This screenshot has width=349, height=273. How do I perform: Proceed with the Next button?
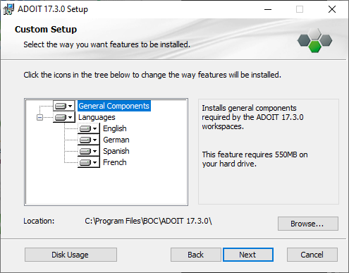click(248, 255)
